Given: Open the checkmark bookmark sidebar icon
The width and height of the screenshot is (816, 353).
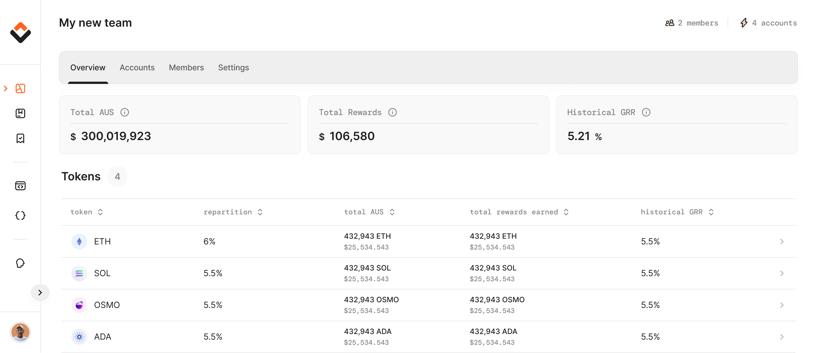Looking at the screenshot, I should click(20, 138).
